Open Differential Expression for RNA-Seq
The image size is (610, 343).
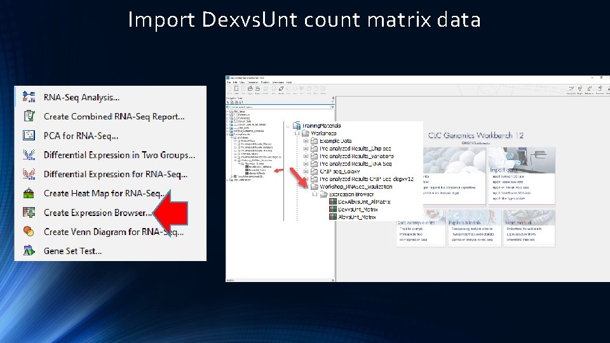(x=115, y=174)
